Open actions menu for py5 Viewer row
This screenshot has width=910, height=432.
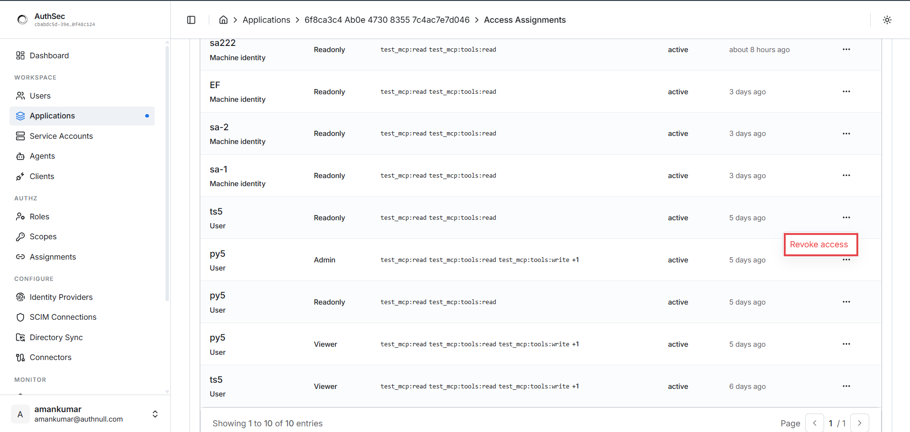point(846,344)
